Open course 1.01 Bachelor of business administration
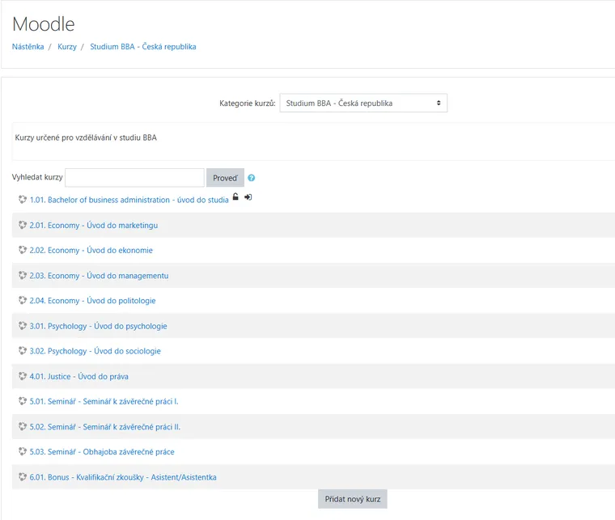The image size is (615, 520). (x=129, y=200)
